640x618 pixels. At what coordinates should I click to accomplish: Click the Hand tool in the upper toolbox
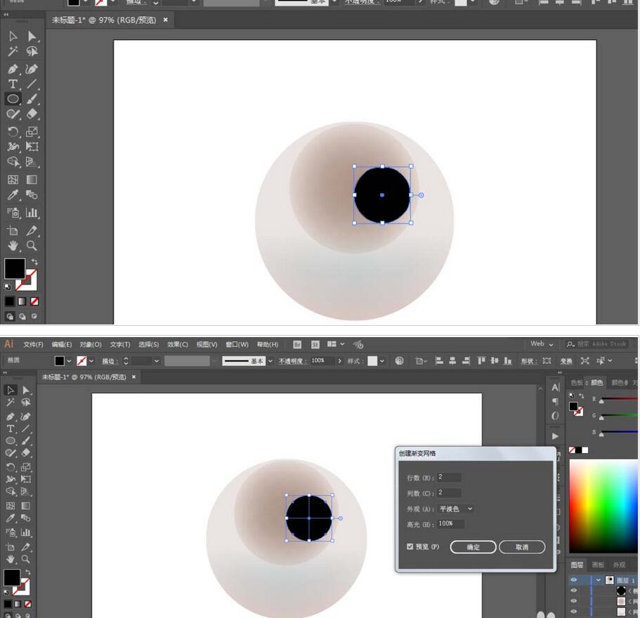(x=13, y=246)
